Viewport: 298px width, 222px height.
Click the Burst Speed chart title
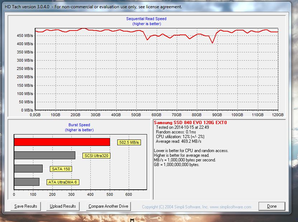pos(79,125)
